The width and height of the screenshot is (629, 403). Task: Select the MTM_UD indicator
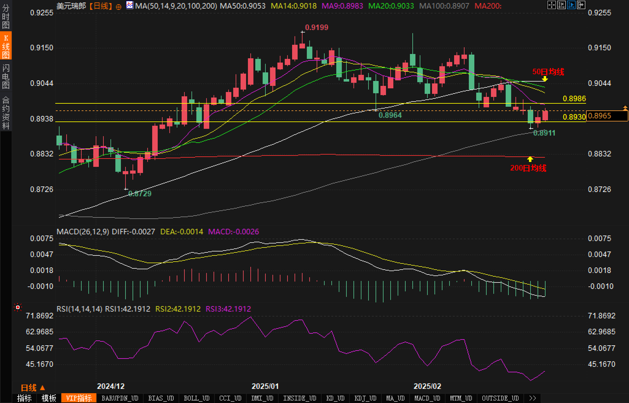click(461, 398)
